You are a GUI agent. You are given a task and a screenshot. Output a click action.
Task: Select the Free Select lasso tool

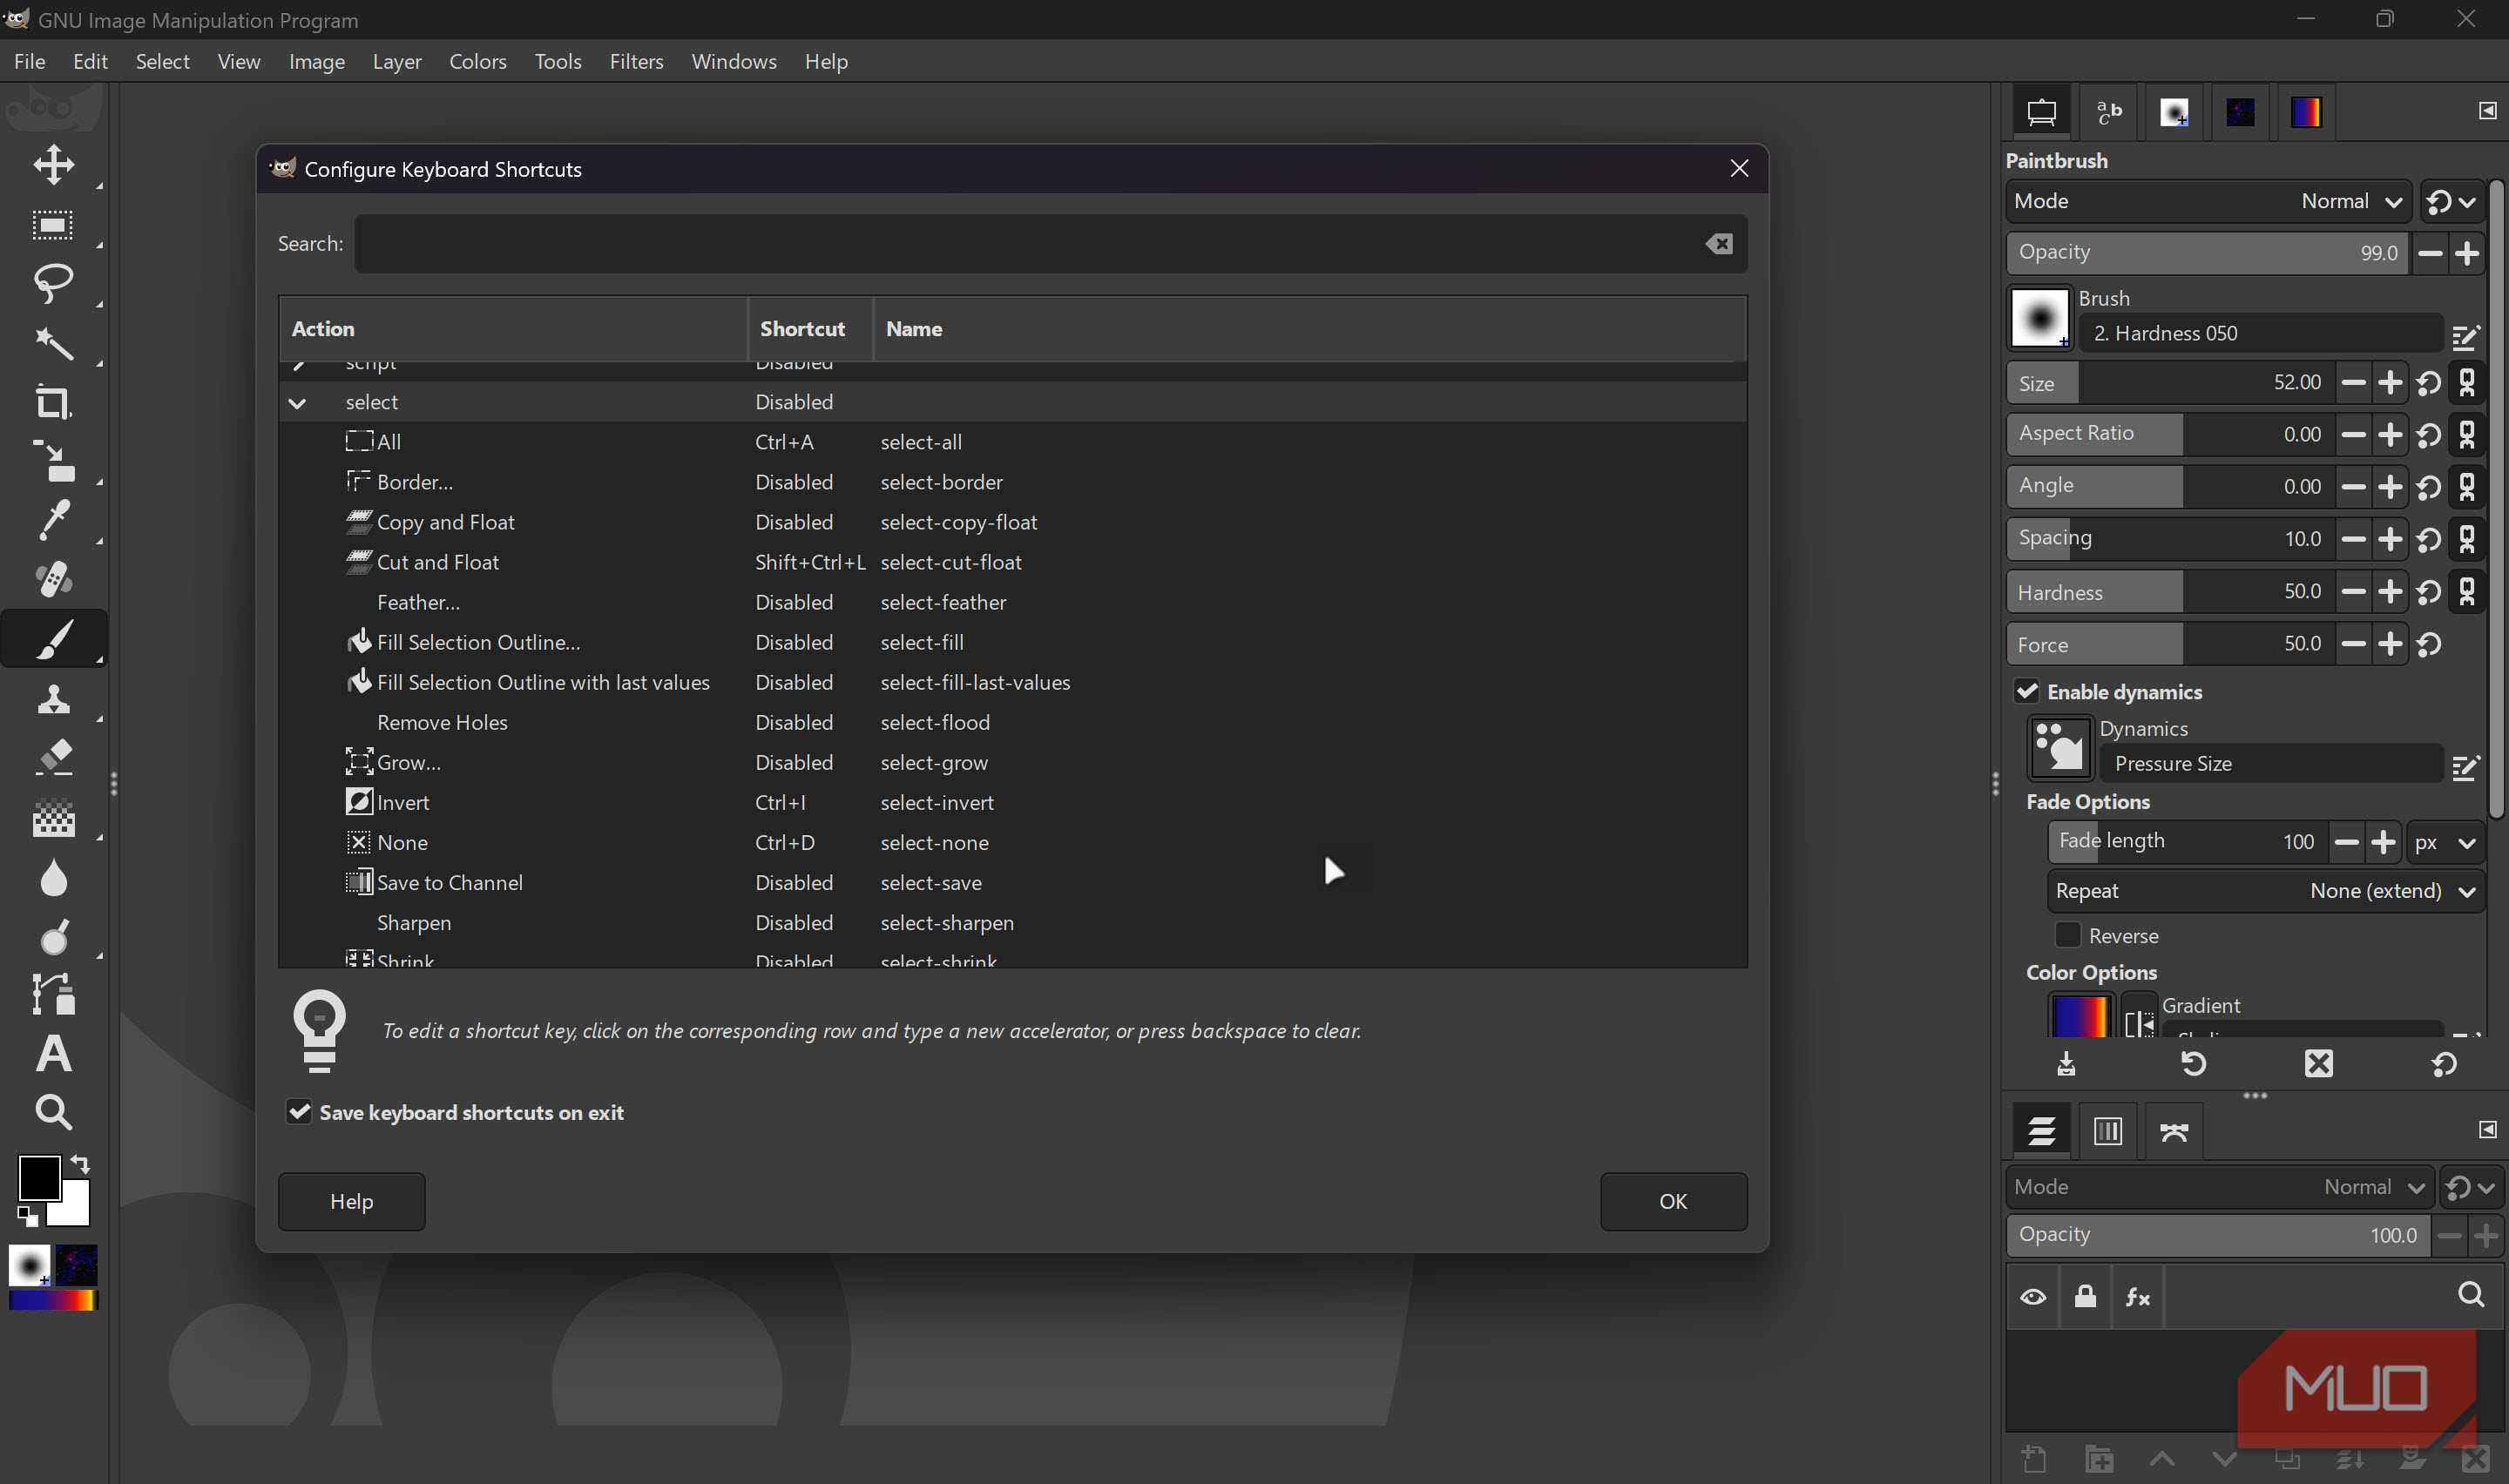click(53, 283)
